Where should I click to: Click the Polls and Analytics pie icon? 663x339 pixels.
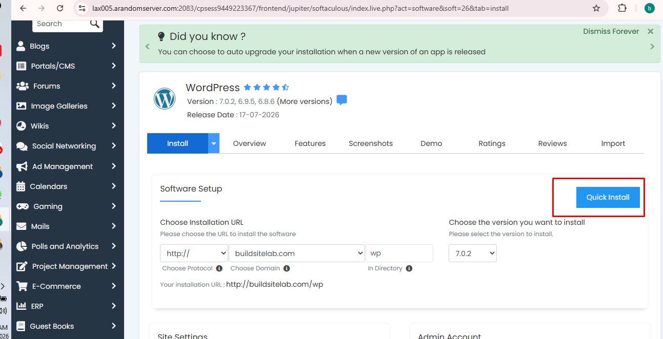pyautogui.click(x=21, y=246)
